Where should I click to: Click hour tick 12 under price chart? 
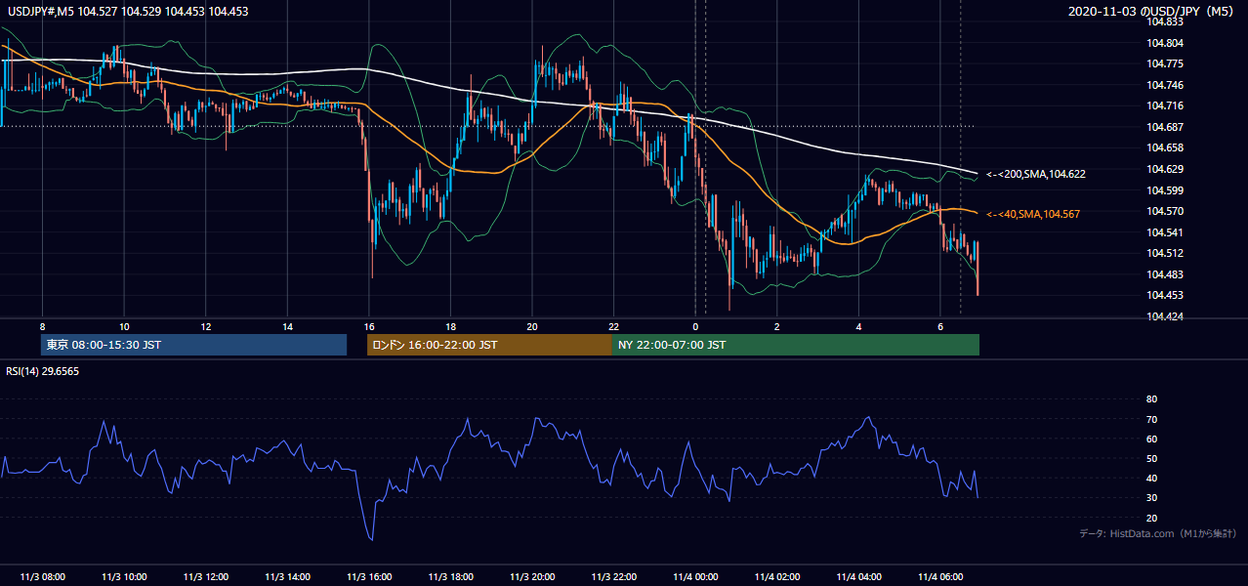(205, 326)
